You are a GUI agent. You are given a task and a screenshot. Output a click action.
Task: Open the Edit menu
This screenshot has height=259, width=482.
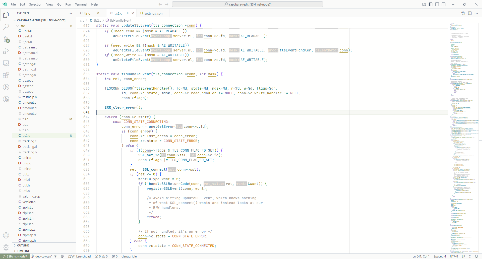[22, 4]
